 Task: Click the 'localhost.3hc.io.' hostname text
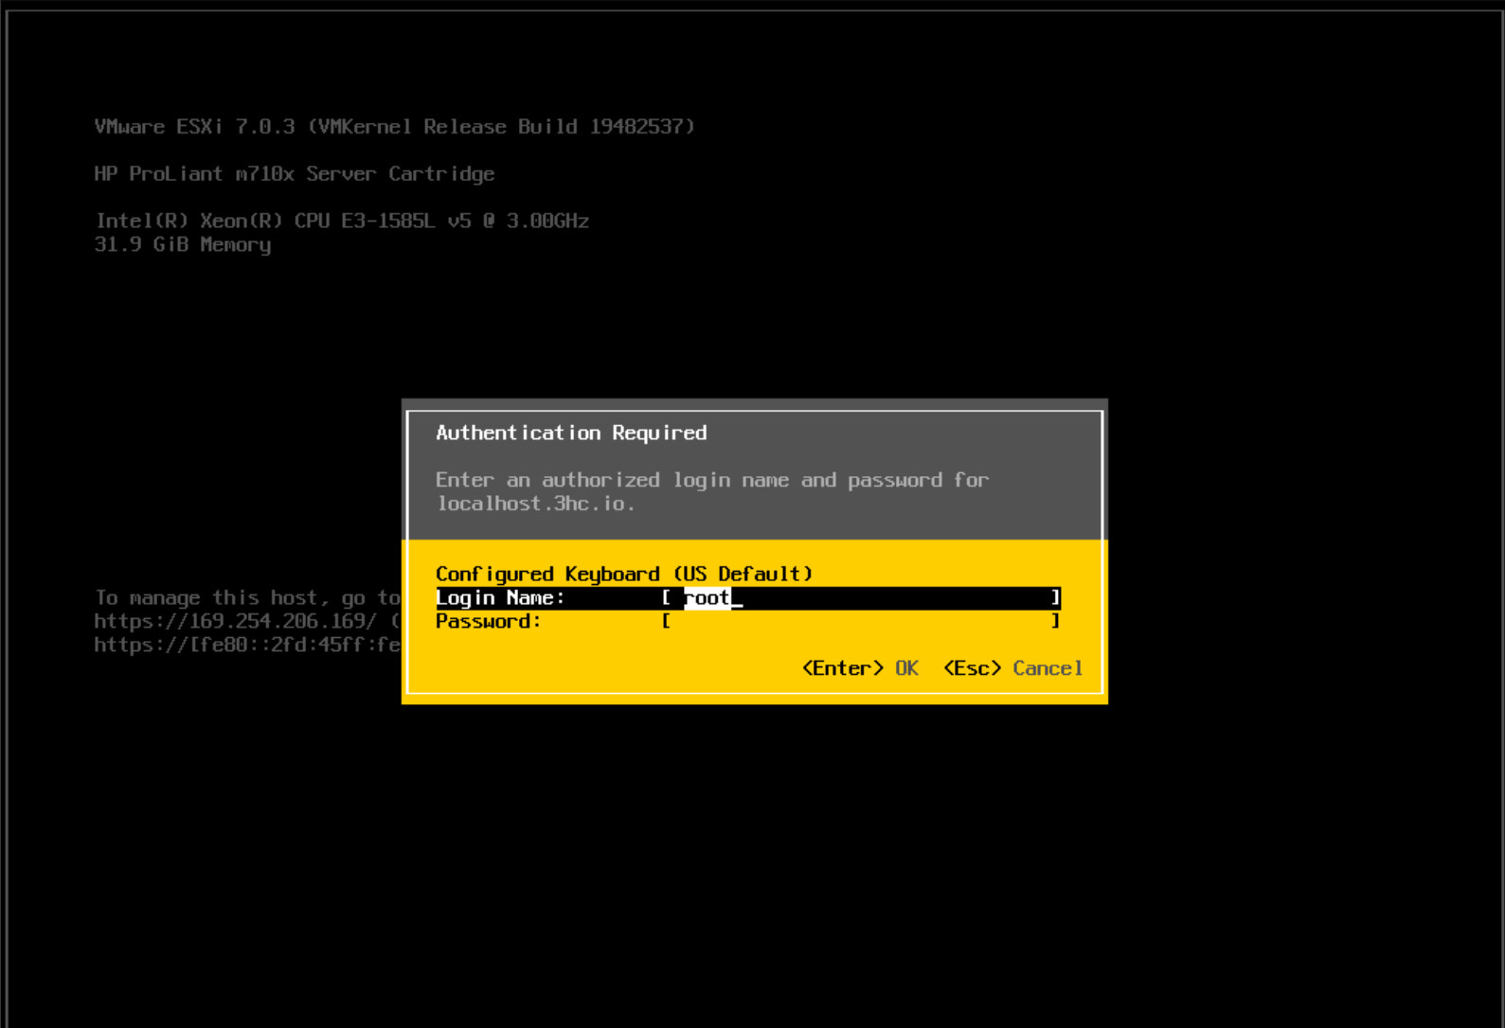point(535,504)
